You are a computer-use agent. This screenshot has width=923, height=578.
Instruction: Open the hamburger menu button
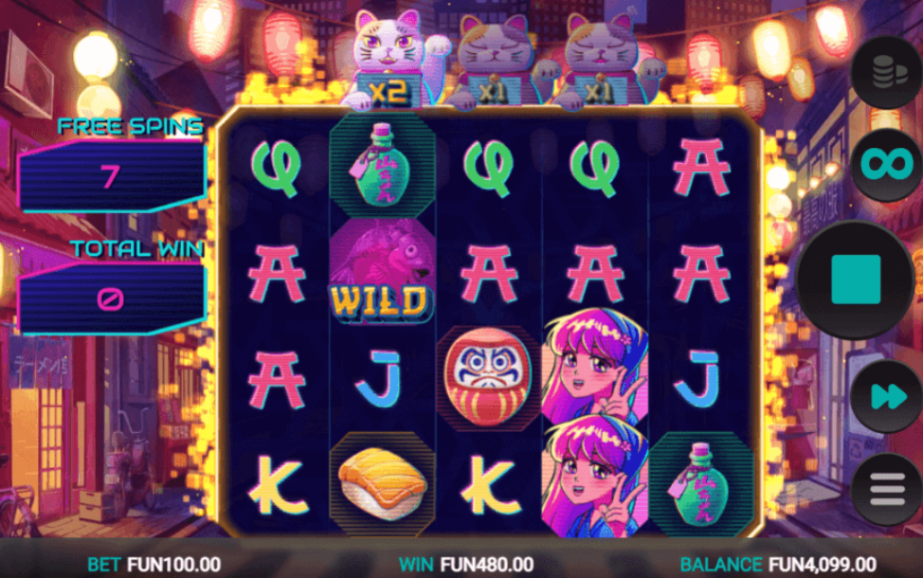click(888, 489)
